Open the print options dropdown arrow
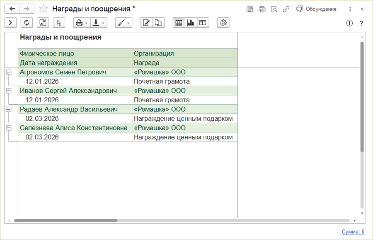Screen dimensions: 373x240 coord(86,23)
